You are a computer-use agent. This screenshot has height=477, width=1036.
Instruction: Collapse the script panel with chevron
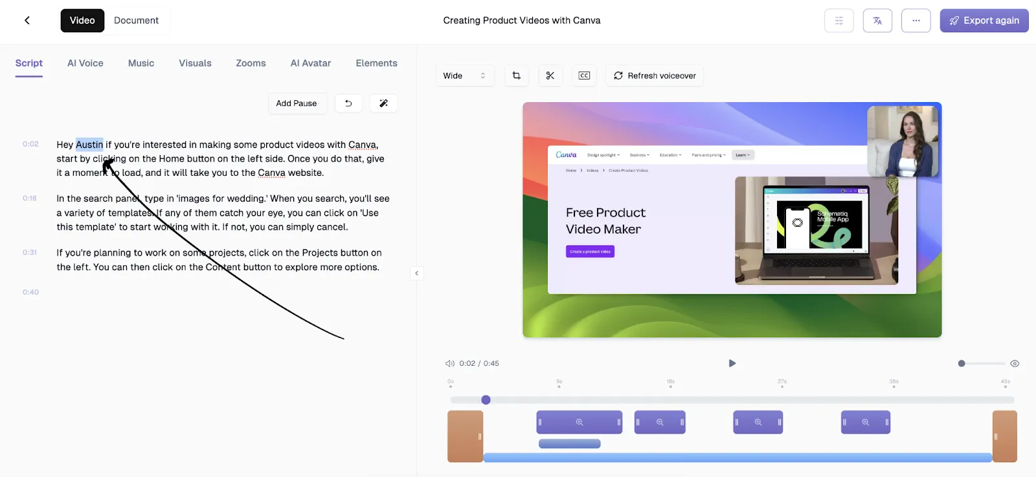[416, 273]
